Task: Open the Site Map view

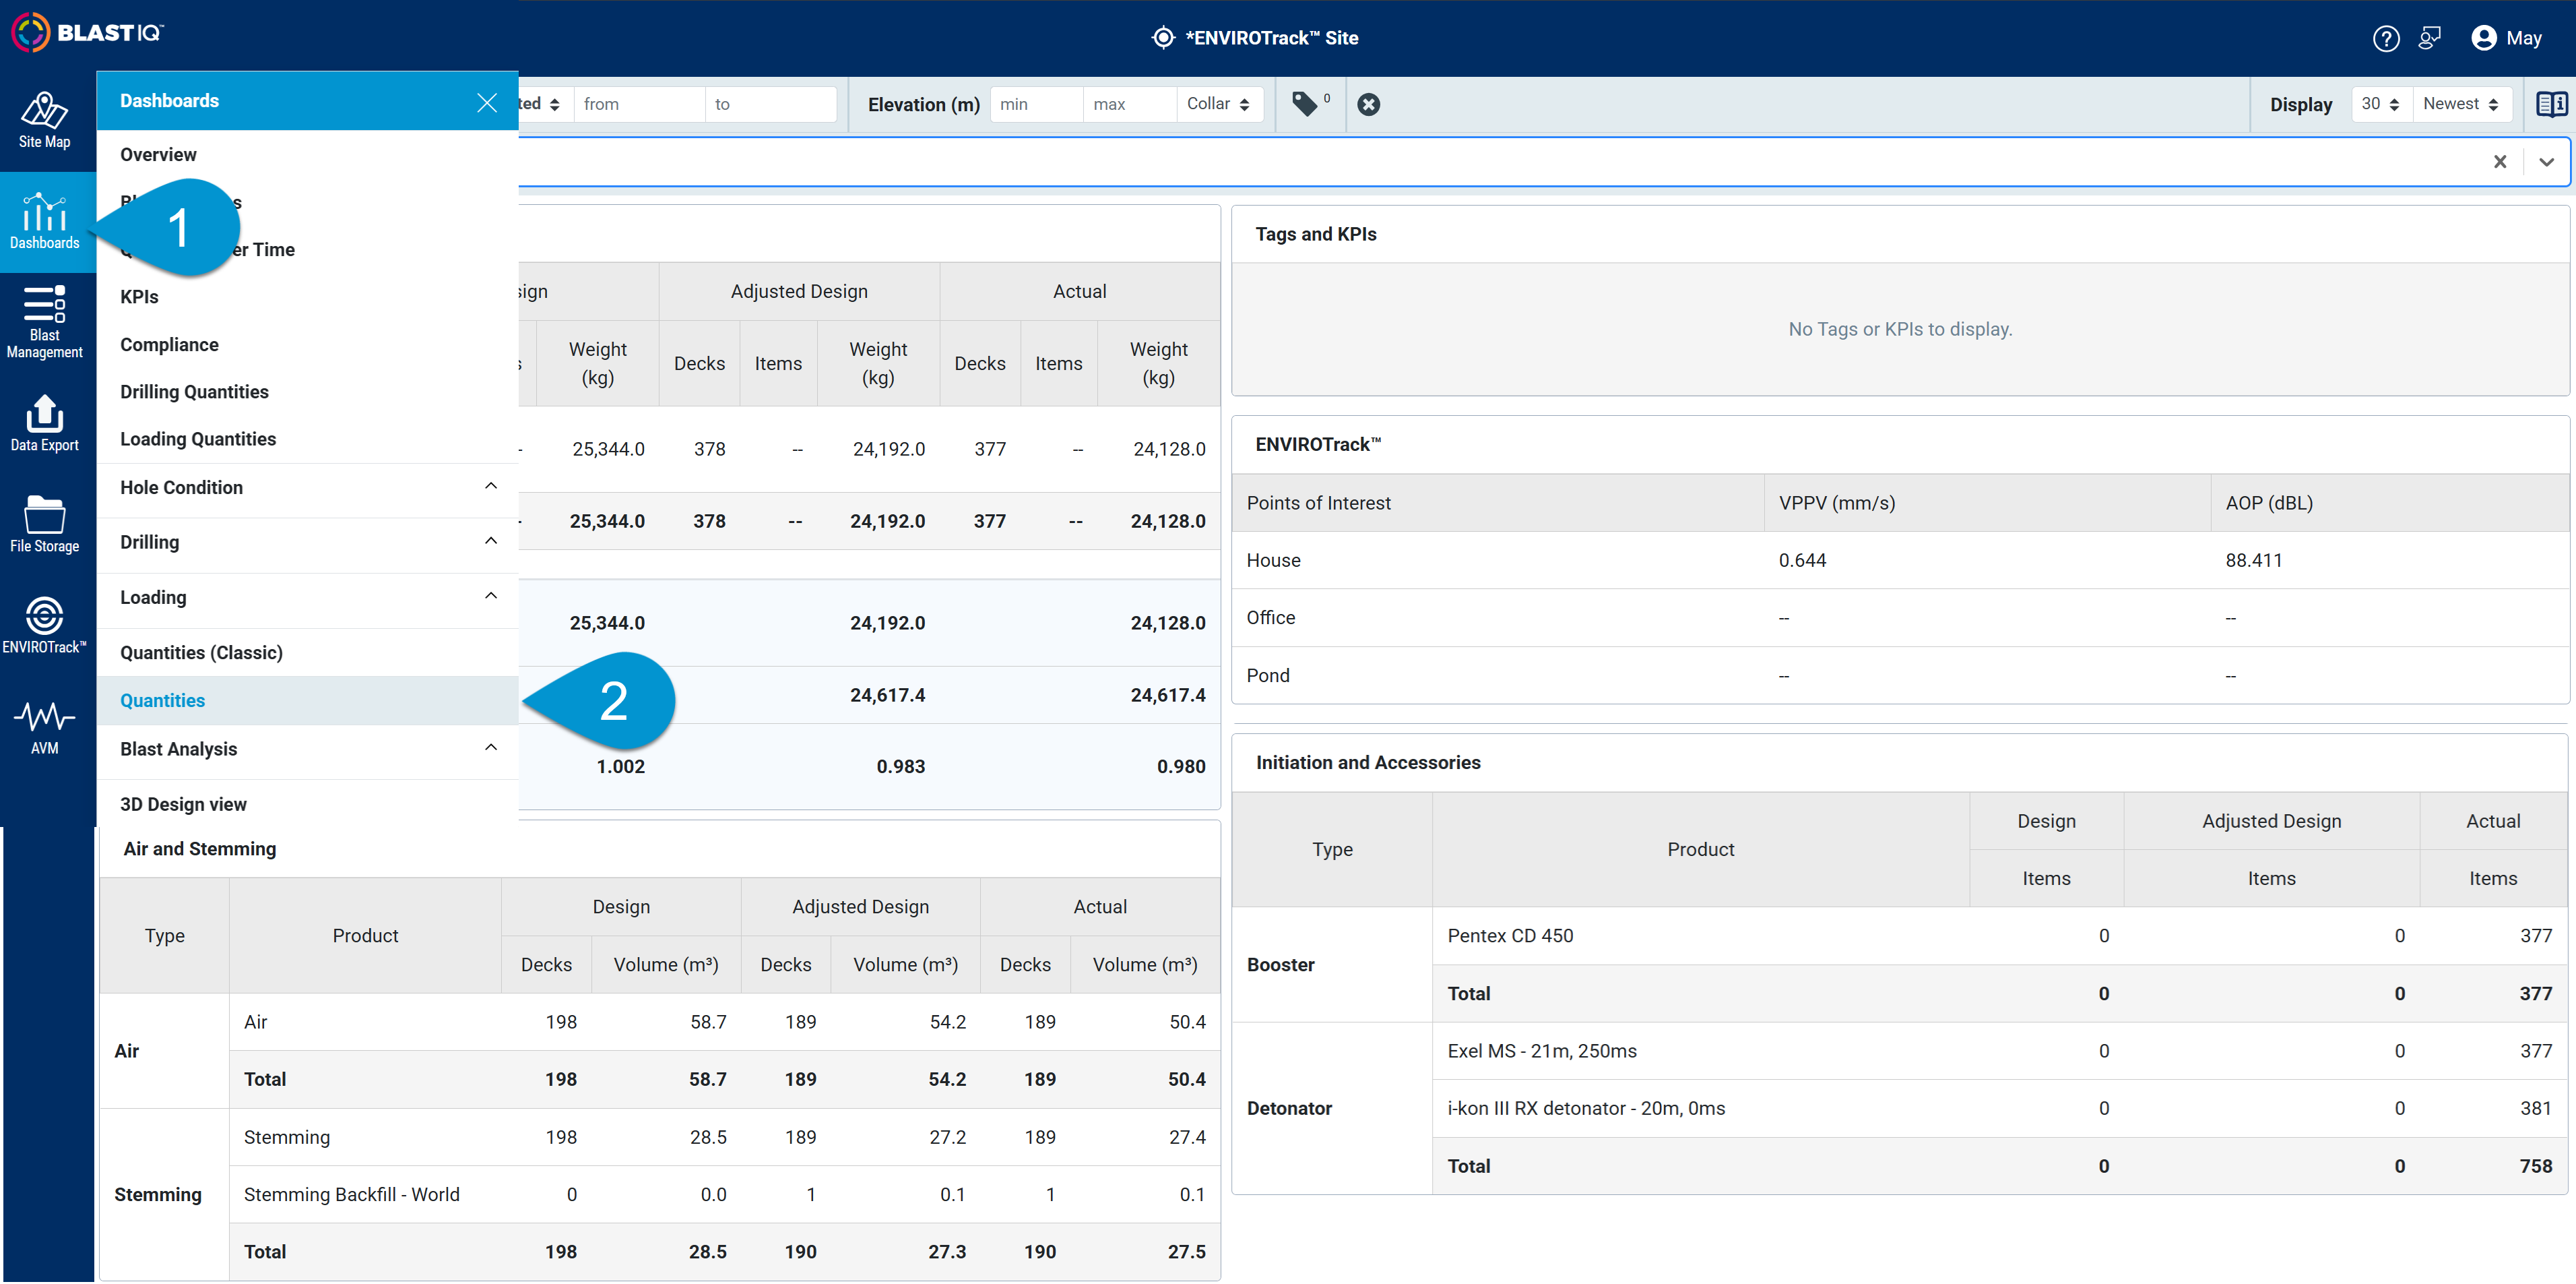Action: [x=44, y=121]
